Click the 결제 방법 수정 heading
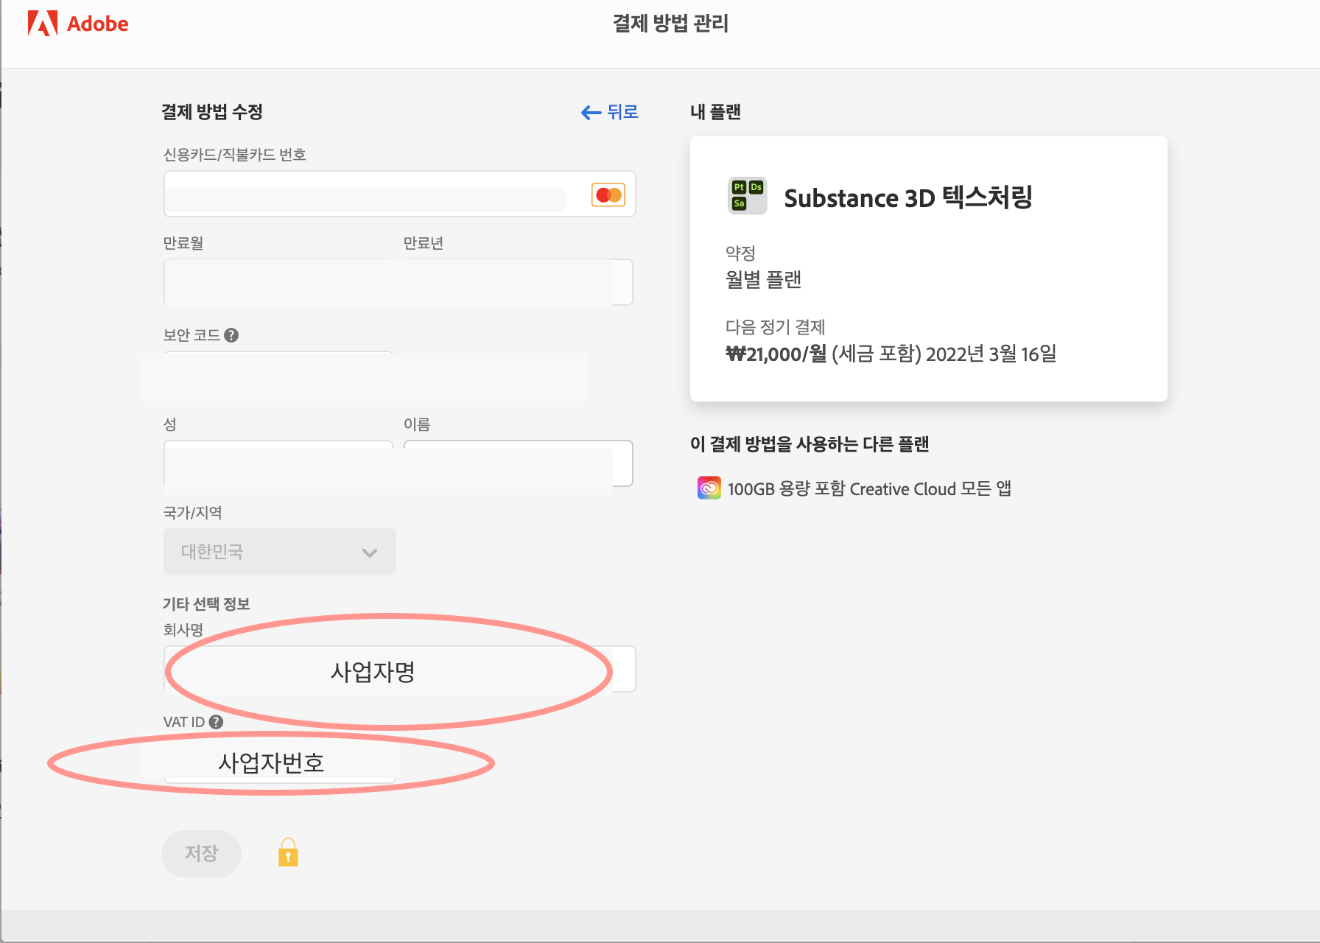1320x943 pixels. (212, 112)
